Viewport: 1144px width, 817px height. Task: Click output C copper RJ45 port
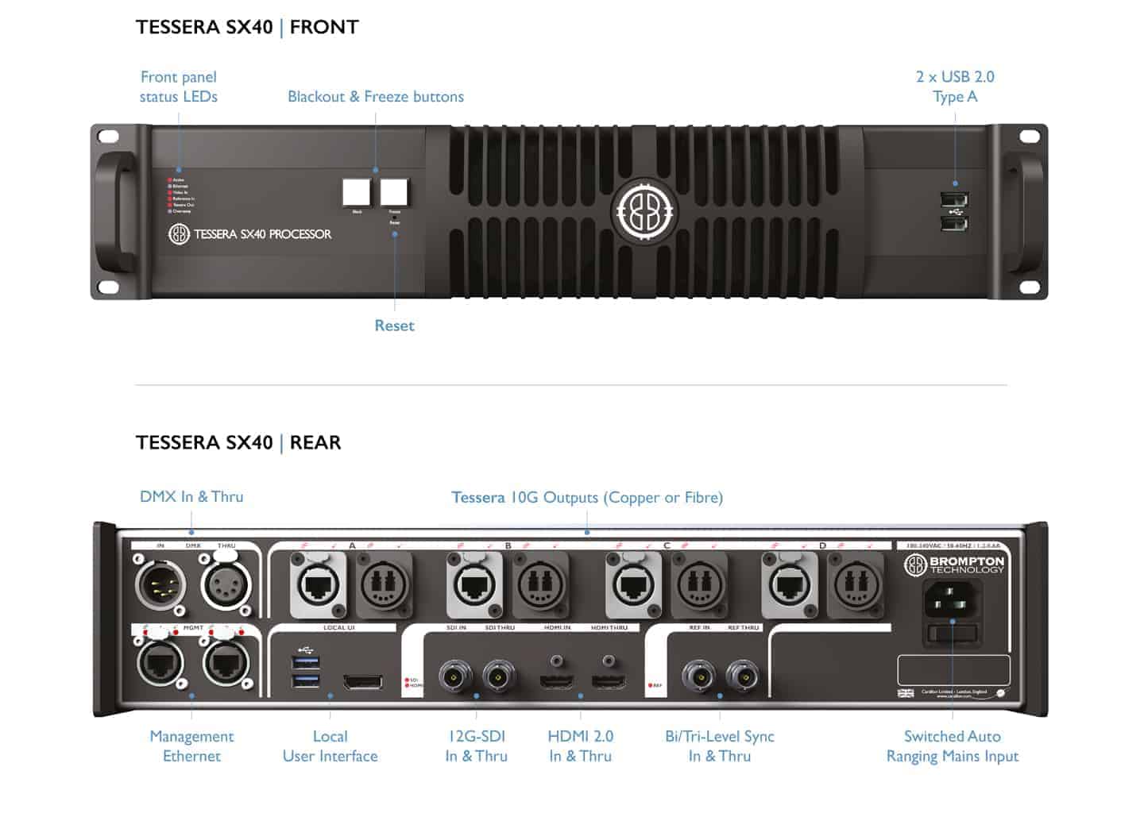[633, 586]
